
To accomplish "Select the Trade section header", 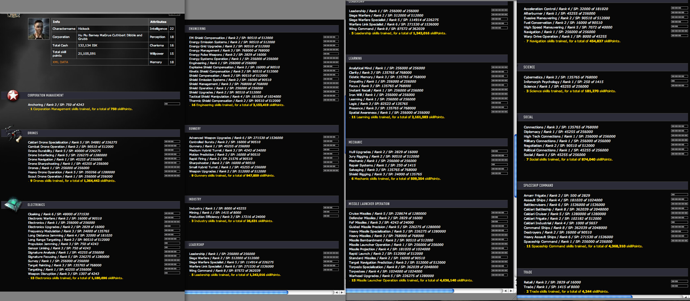I will click(x=603, y=272).
